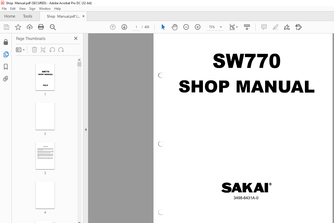
Task: Open the File menu
Action: click(4, 9)
